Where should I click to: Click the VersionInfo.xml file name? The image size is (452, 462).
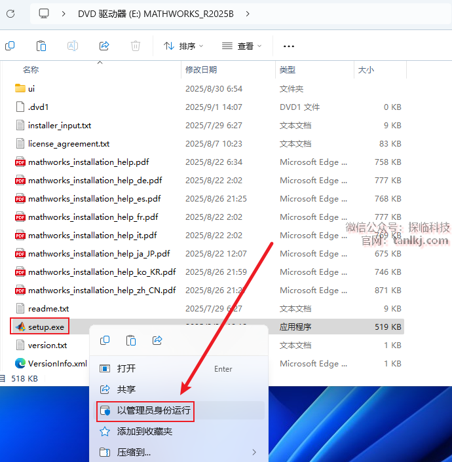coord(58,364)
